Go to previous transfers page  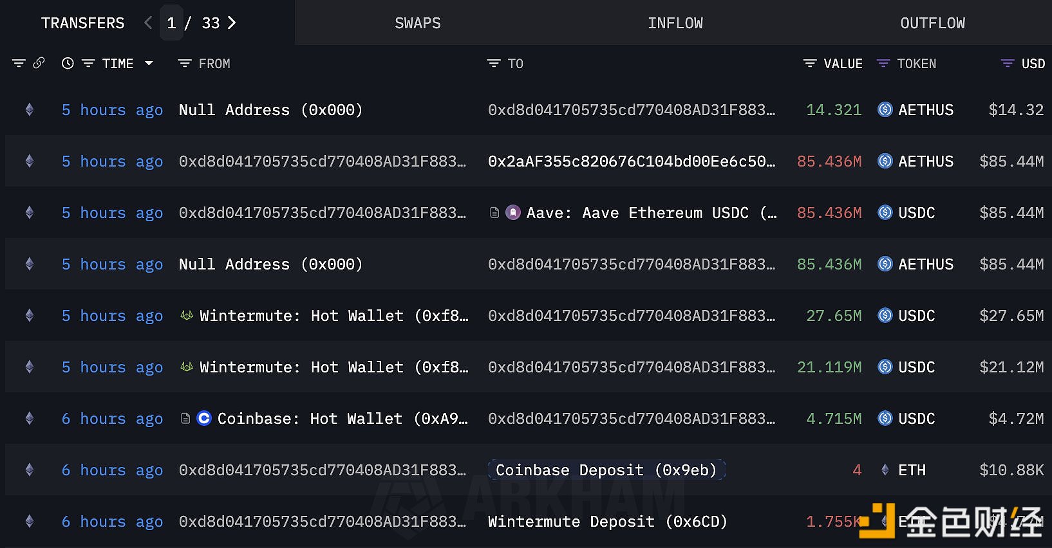click(148, 23)
